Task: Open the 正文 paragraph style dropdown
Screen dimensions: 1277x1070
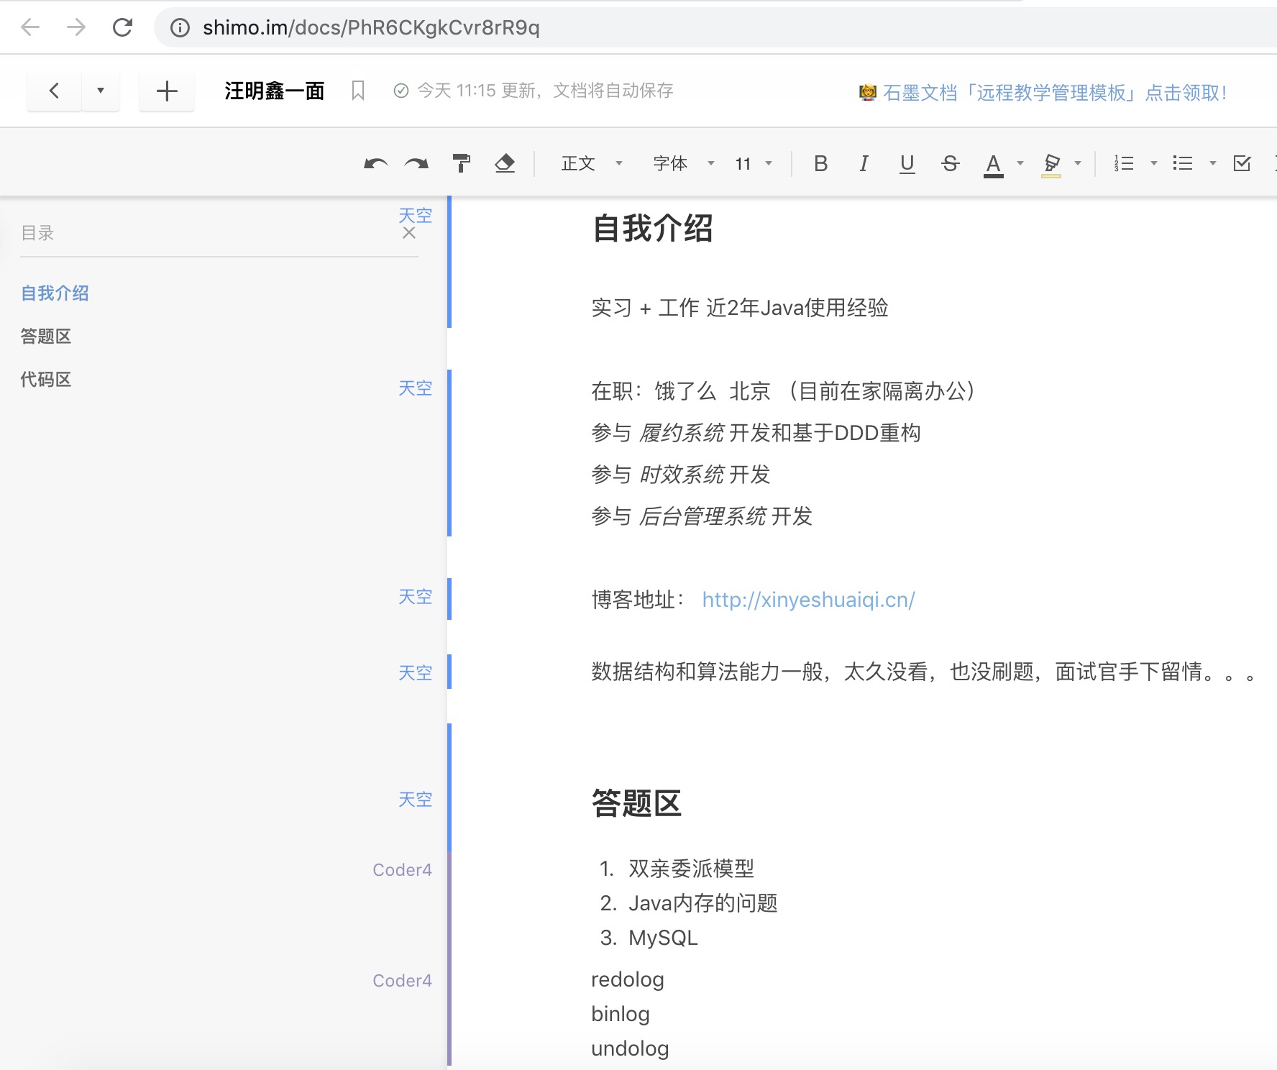Action: (591, 164)
